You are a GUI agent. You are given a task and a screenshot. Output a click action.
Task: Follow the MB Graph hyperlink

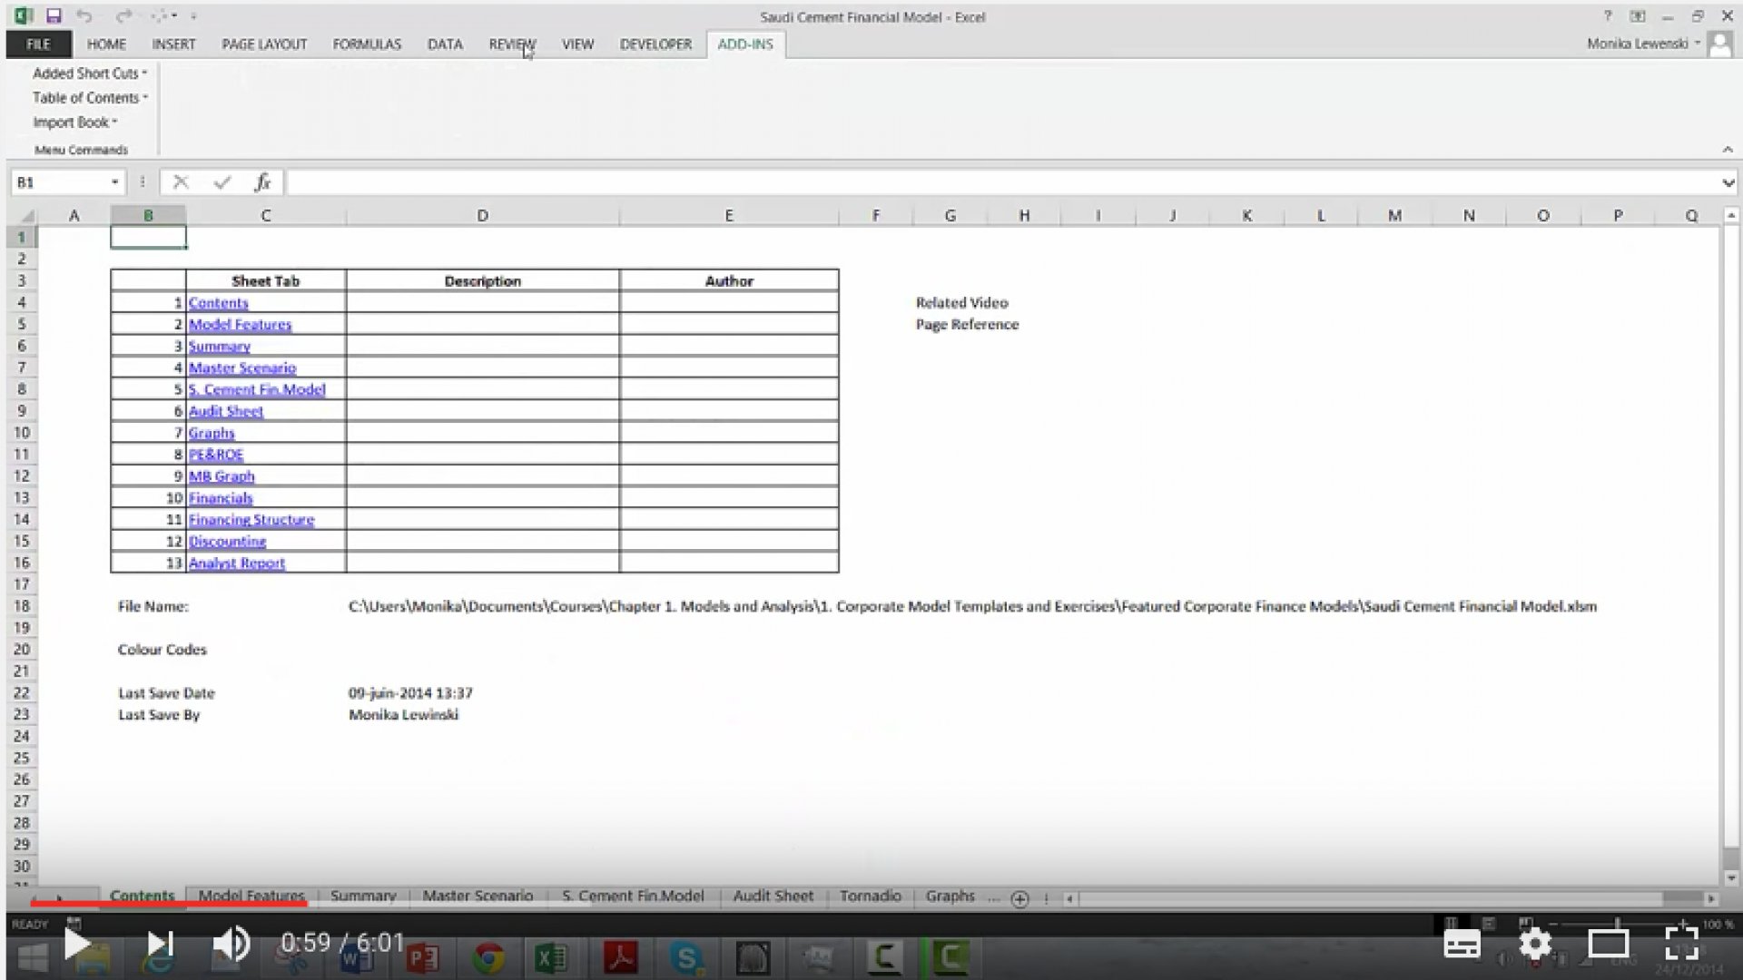[x=222, y=476]
